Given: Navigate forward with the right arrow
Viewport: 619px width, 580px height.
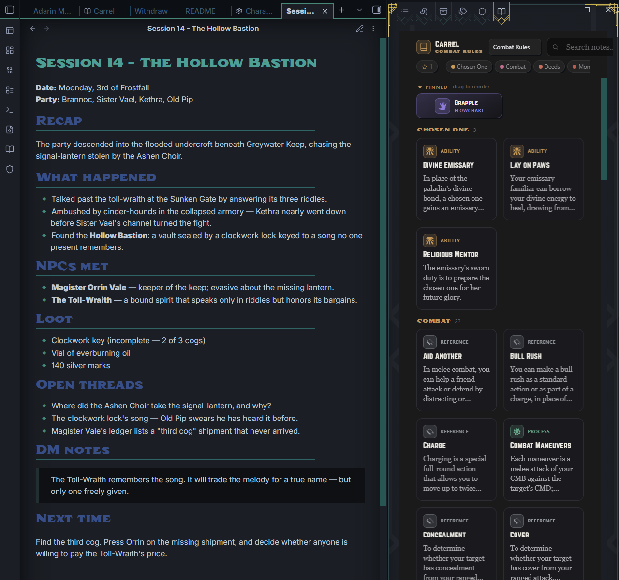Looking at the screenshot, I should (x=46, y=29).
